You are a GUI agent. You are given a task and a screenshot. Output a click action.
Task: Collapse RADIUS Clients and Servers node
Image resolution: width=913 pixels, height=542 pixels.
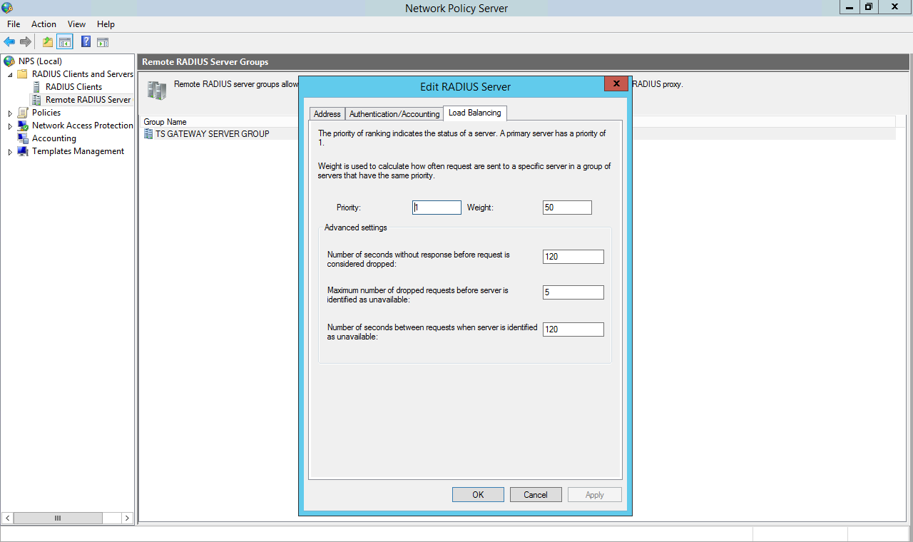(10, 74)
